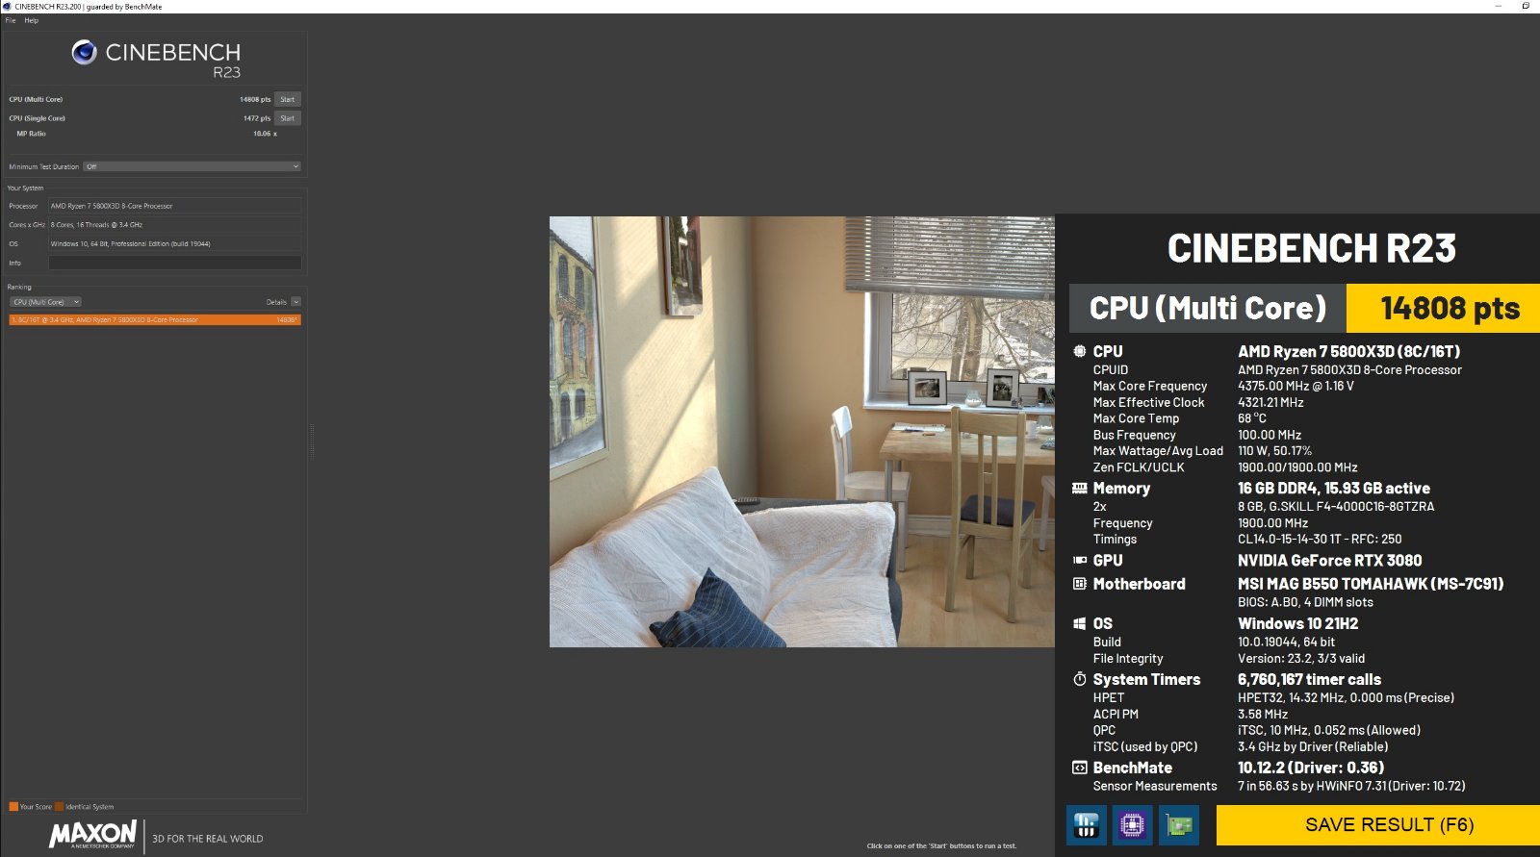Click the CPU chip icon in the result panel

click(x=1080, y=351)
